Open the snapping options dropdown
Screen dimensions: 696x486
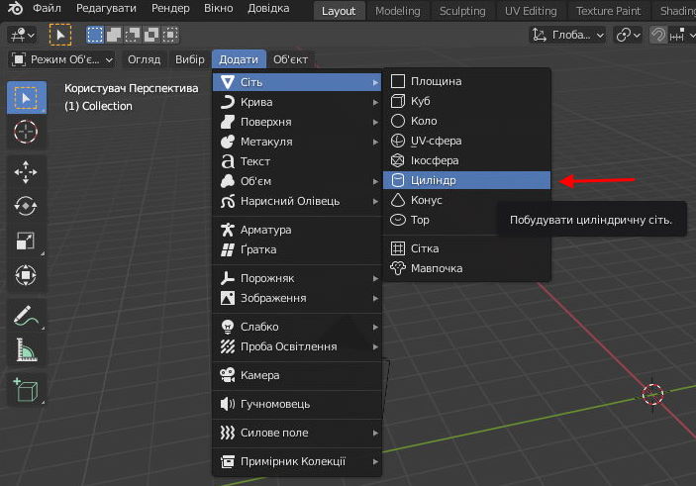point(681,35)
